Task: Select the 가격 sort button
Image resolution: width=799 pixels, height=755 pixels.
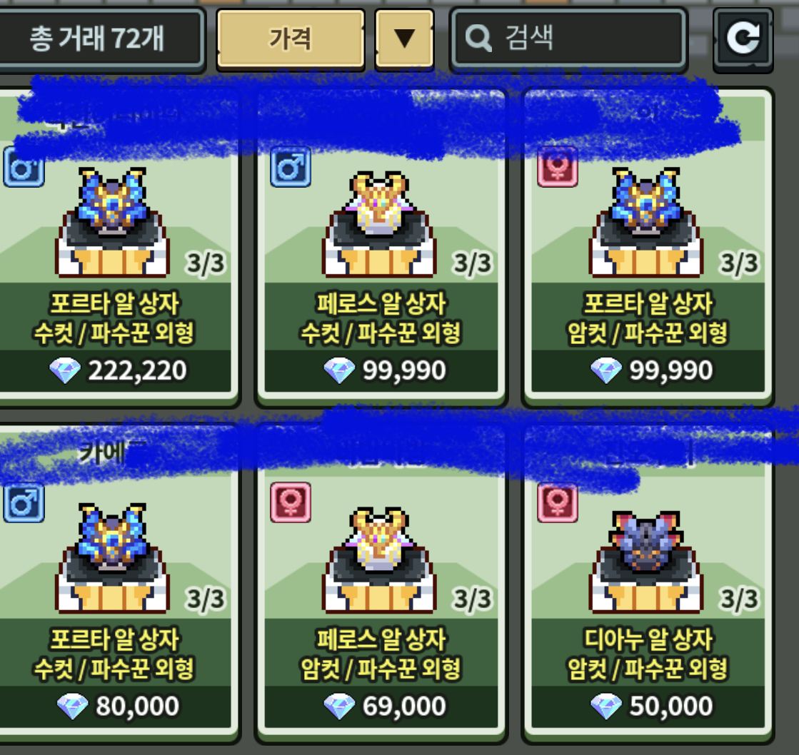Action: (291, 39)
